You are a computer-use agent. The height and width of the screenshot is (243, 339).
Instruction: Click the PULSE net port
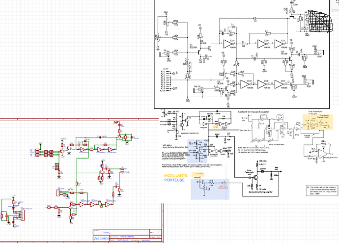pos(123,172)
